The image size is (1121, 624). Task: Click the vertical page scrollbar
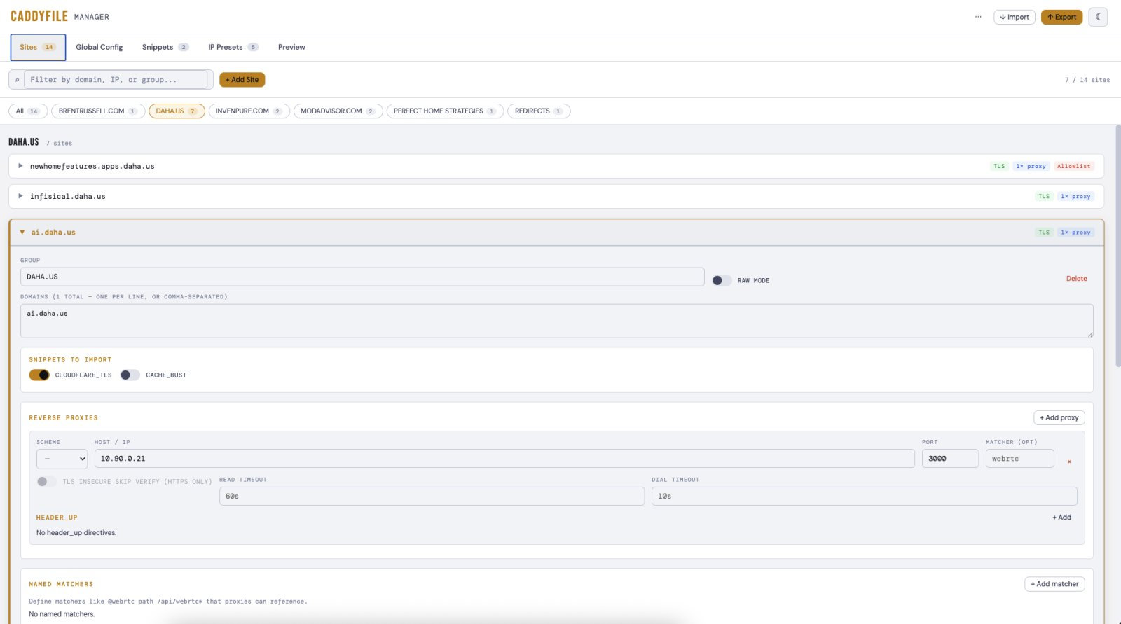pos(1117,245)
